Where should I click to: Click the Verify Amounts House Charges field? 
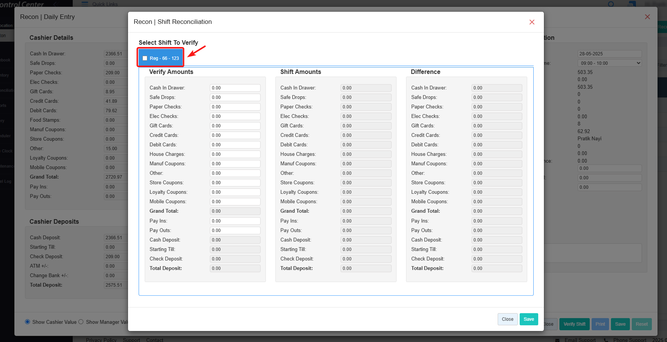[x=235, y=154]
